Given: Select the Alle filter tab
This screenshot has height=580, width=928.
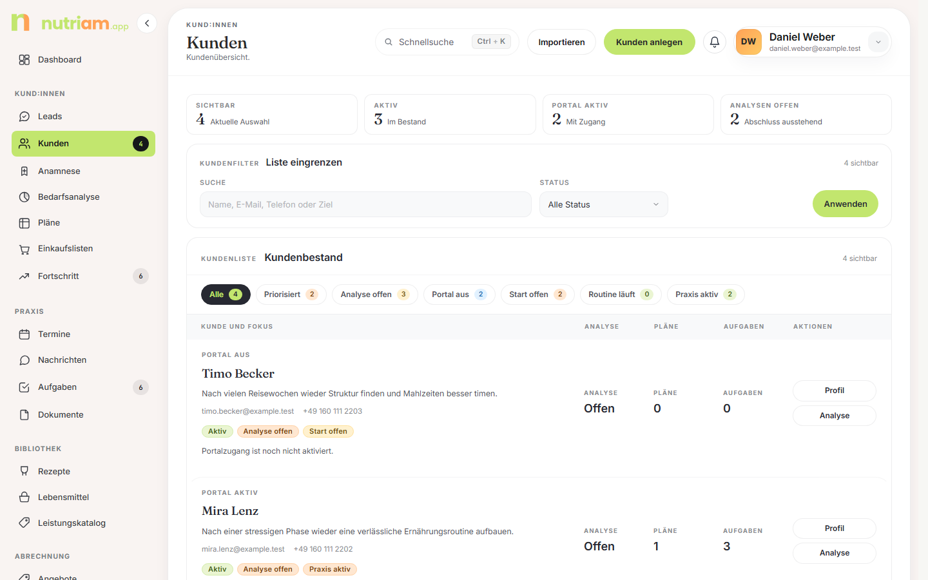Looking at the screenshot, I should pos(226,295).
